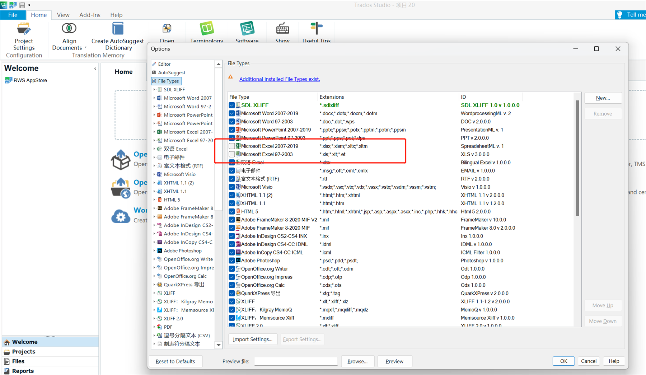This screenshot has width=646, height=375.
Task: Open the Additional installed File Types link
Action: pos(280,79)
